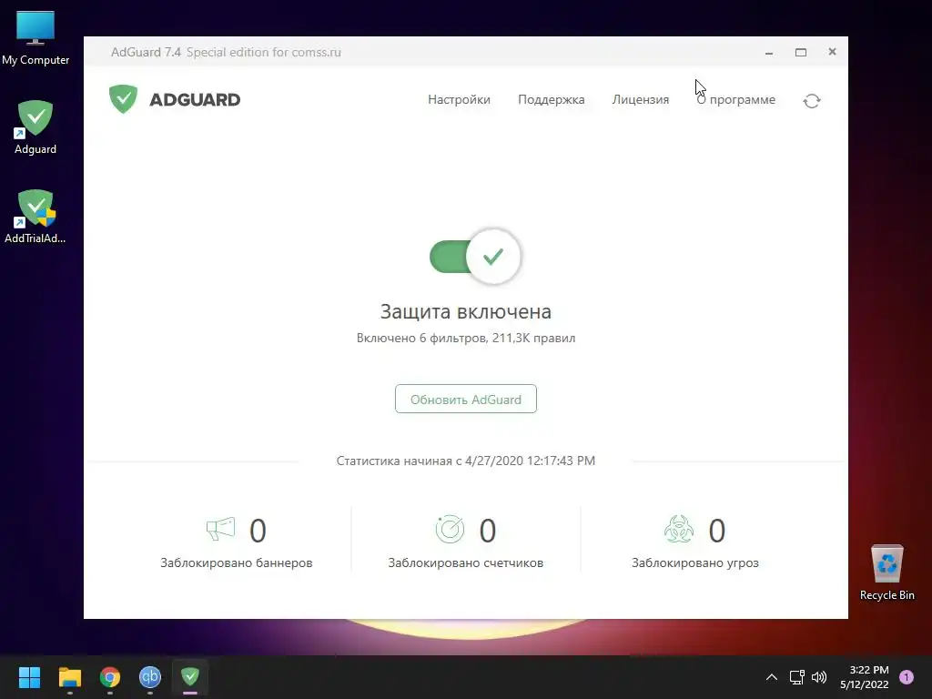Open the Лицензия section
932x699 pixels.
point(640,100)
